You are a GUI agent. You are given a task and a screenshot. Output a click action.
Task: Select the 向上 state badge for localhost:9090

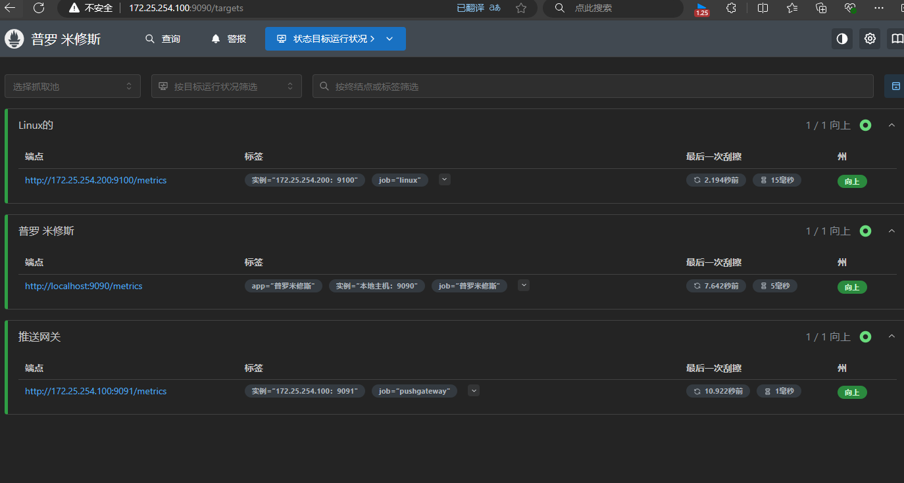click(852, 287)
